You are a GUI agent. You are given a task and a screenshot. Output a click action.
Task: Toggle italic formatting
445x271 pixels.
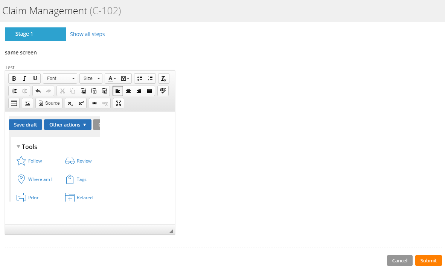(24, 78)
